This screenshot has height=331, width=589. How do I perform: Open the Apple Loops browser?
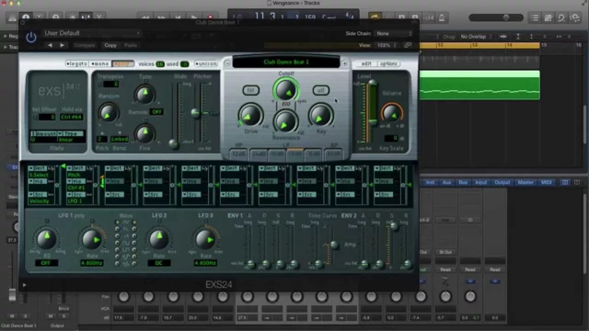click(x=561, y=18)
